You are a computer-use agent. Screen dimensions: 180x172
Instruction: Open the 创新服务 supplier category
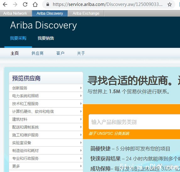[46, 88]
